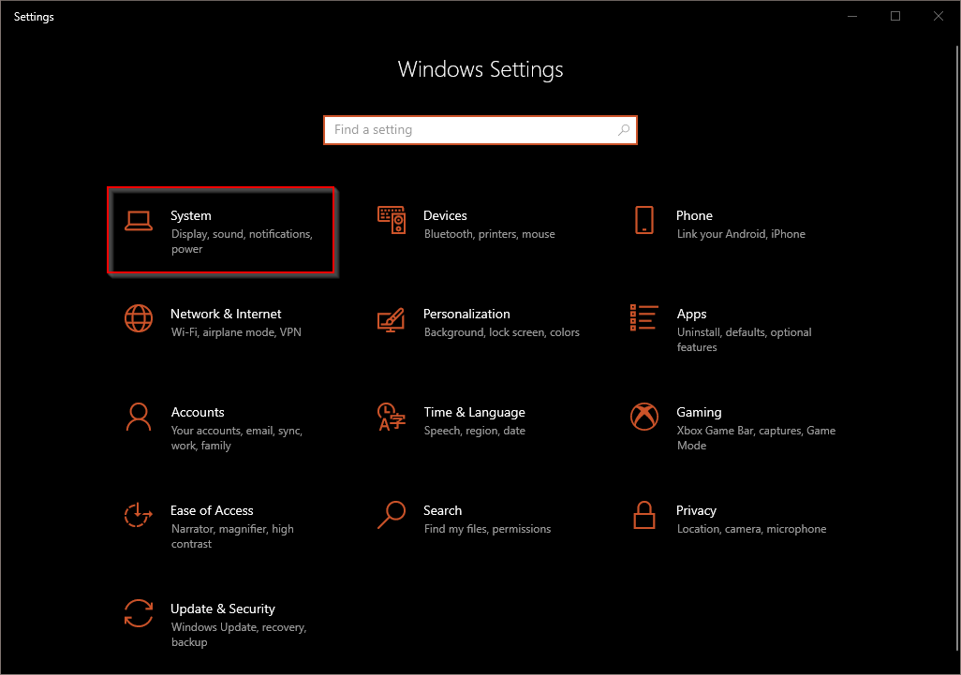
Task: Maximize the Settings window
Action: tap(895, 16)
